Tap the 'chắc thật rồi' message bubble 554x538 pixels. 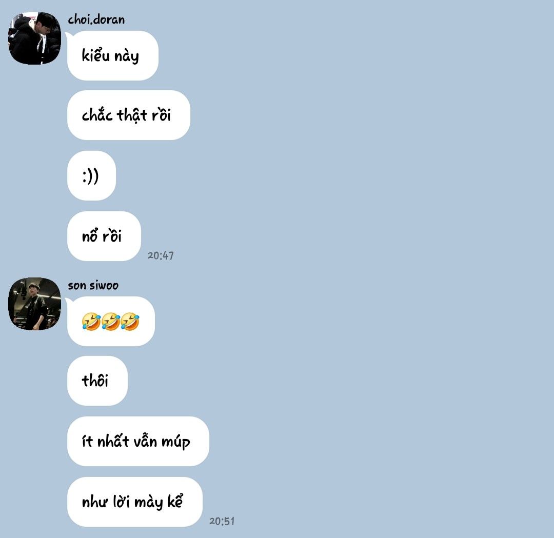tap(129, 115)
